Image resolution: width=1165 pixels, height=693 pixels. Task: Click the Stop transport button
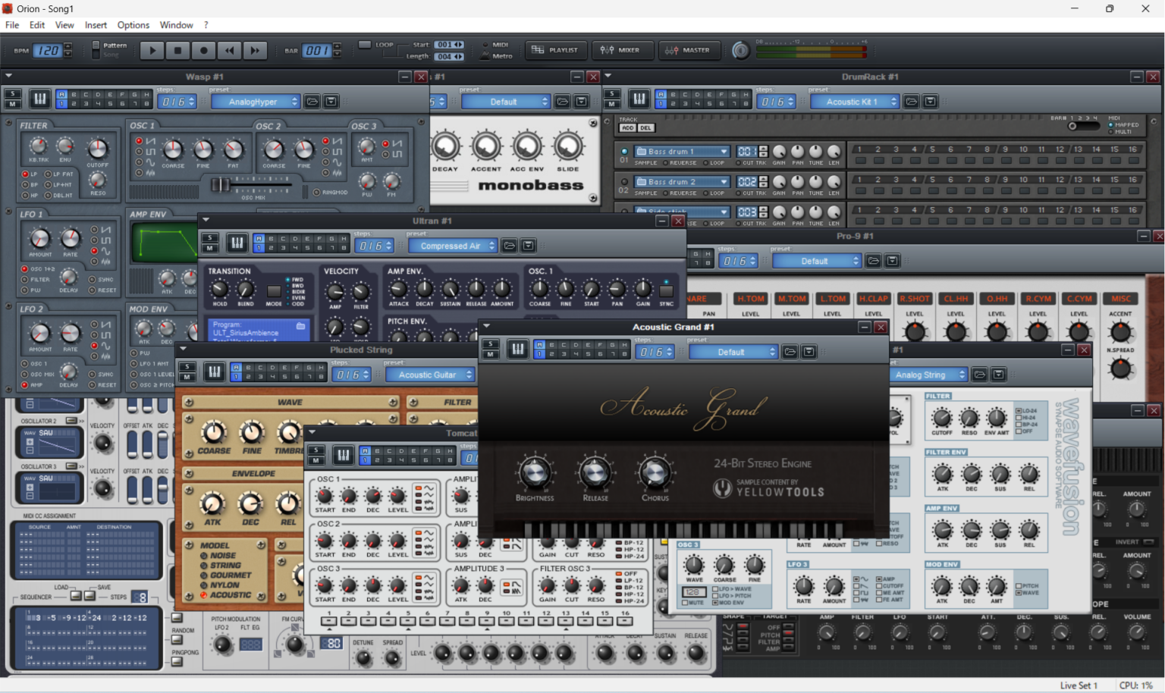coord(177,51)
